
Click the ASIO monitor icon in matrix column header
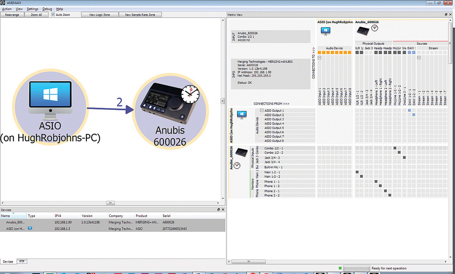pyautogui.click(x=325, y=31)
